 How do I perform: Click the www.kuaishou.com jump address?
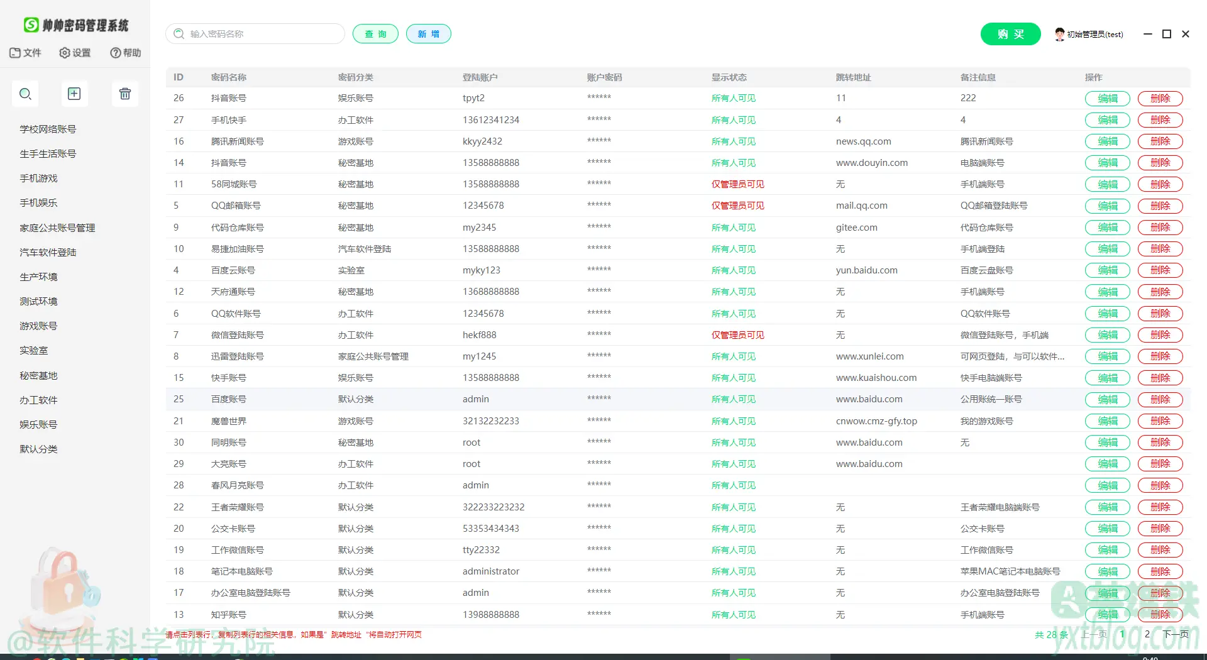pyautogui.click(x=876, y=378)
